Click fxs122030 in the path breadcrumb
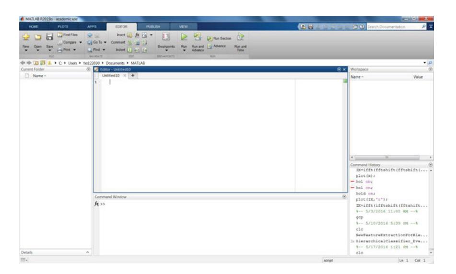 pos(91,63)
